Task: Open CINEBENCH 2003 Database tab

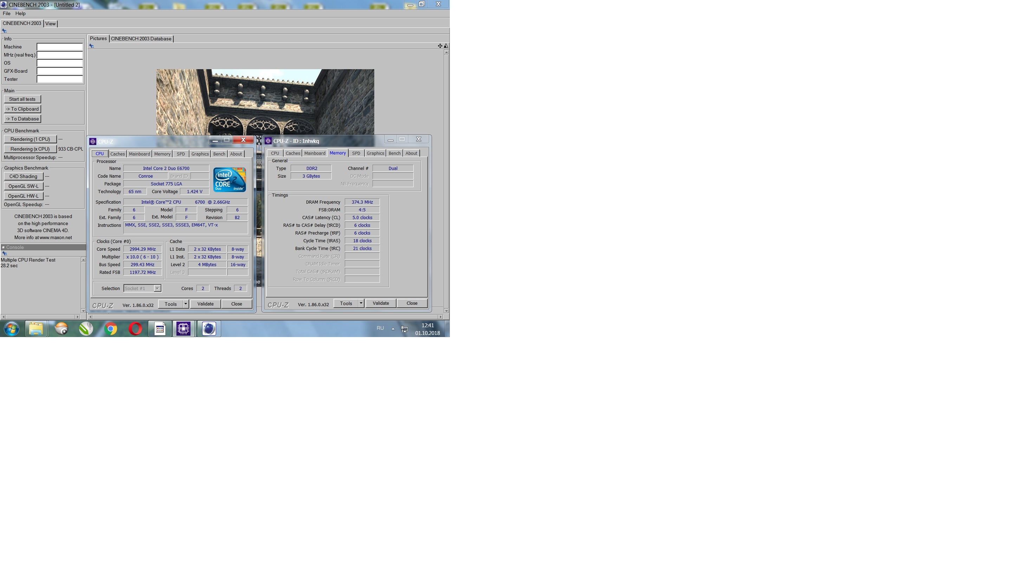Action: point(141,39)
